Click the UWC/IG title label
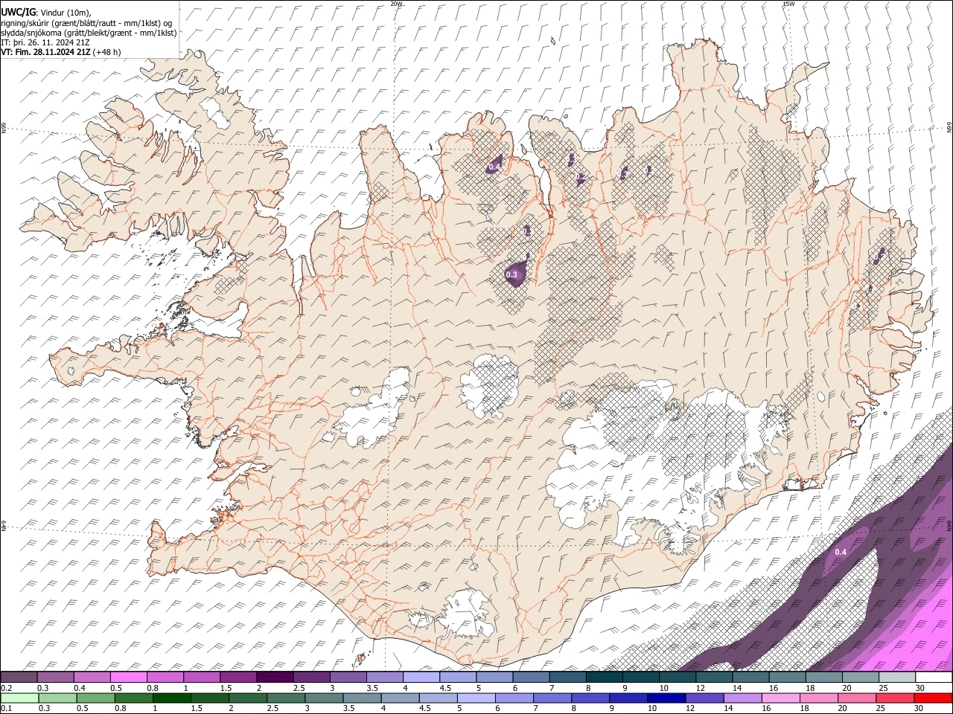 [x=18, y=12]
